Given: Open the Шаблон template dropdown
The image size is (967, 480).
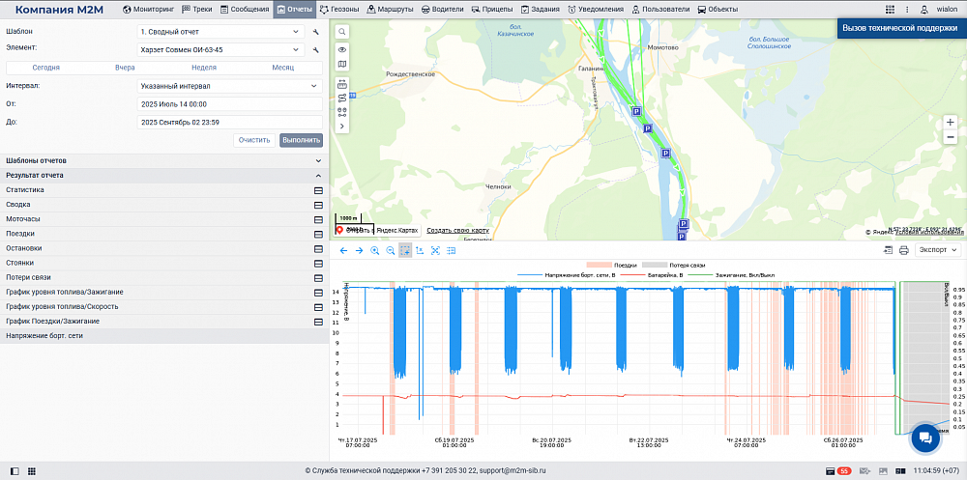Looking at the screenshot, I should coord(220,32).
